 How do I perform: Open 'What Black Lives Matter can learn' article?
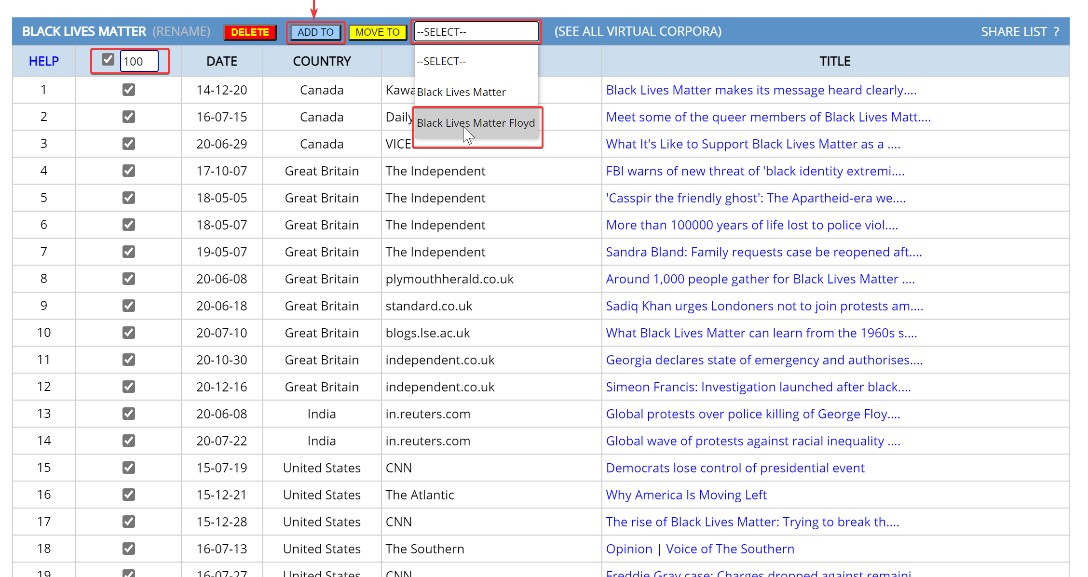(x=762, y=333)
